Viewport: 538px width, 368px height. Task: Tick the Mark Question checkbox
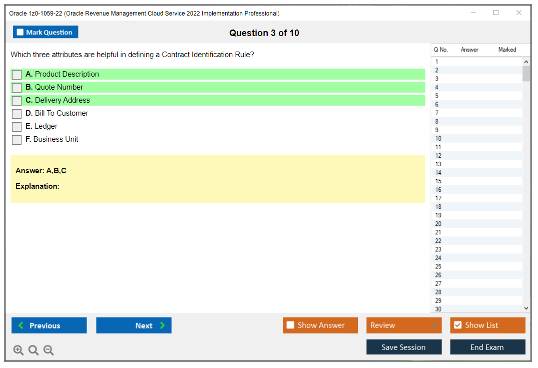21,33
